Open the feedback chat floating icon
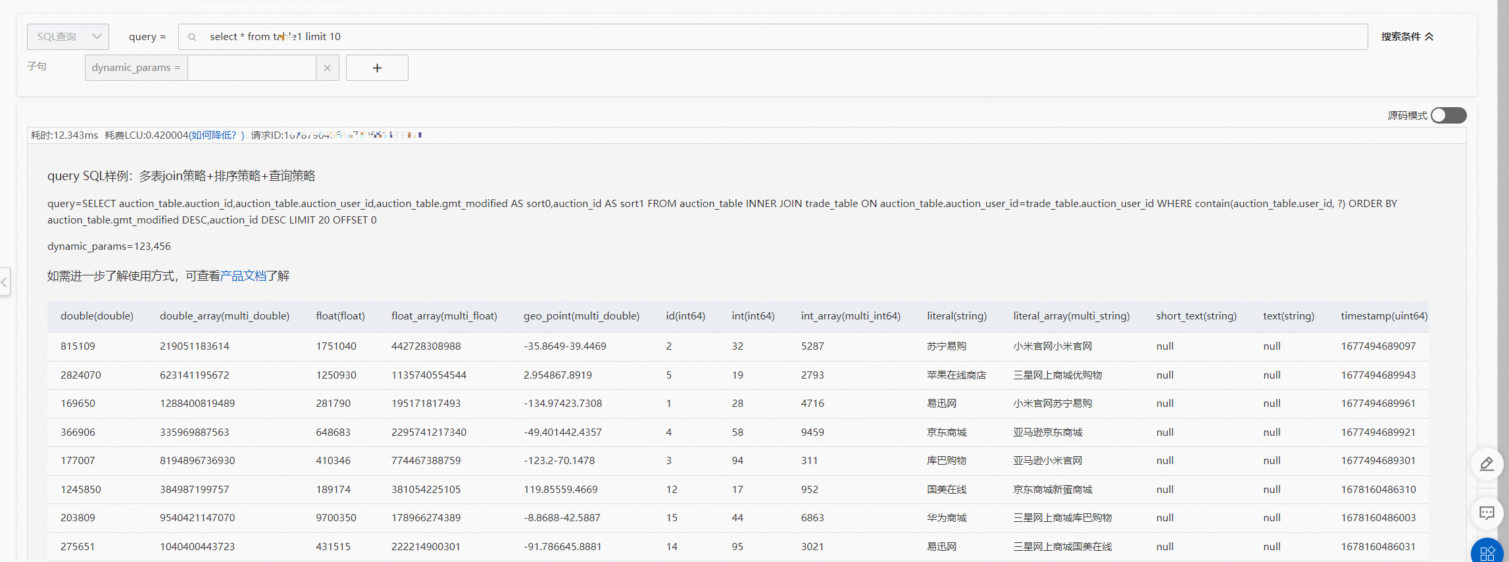The width and height of the screenshot is (1509, 562). 1487,513
